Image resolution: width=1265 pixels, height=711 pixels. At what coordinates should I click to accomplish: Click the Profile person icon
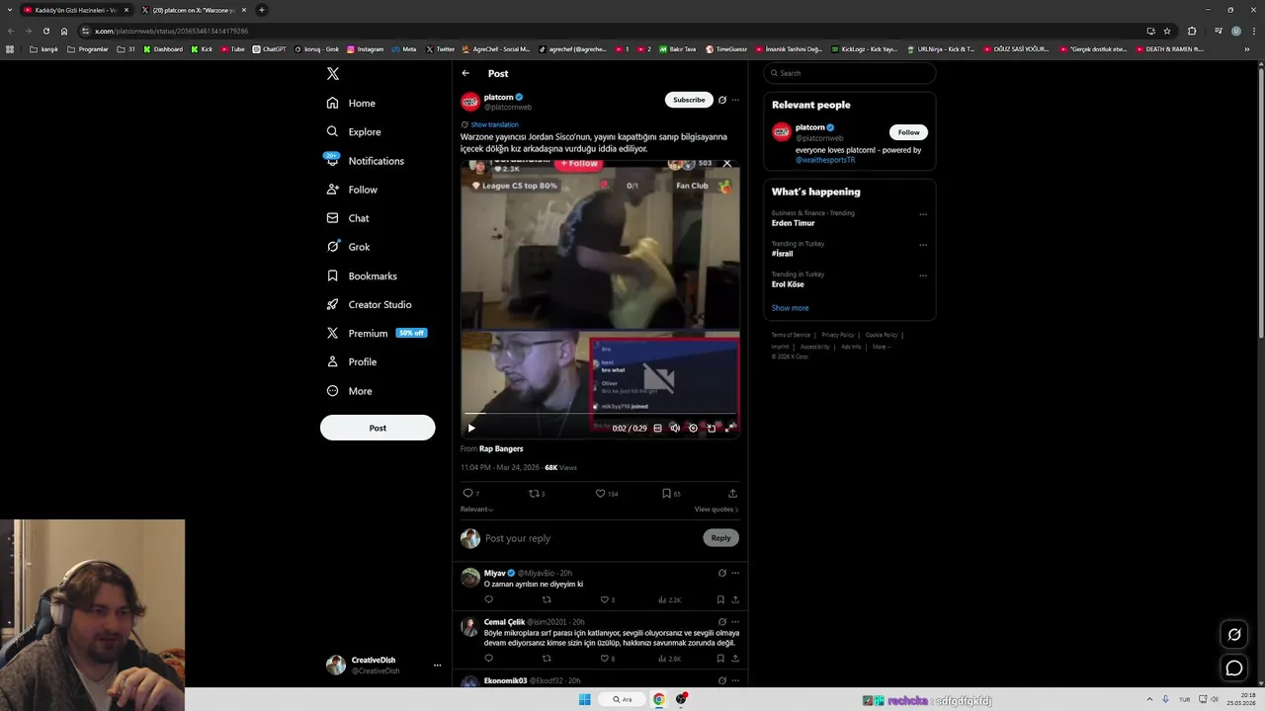332,361
